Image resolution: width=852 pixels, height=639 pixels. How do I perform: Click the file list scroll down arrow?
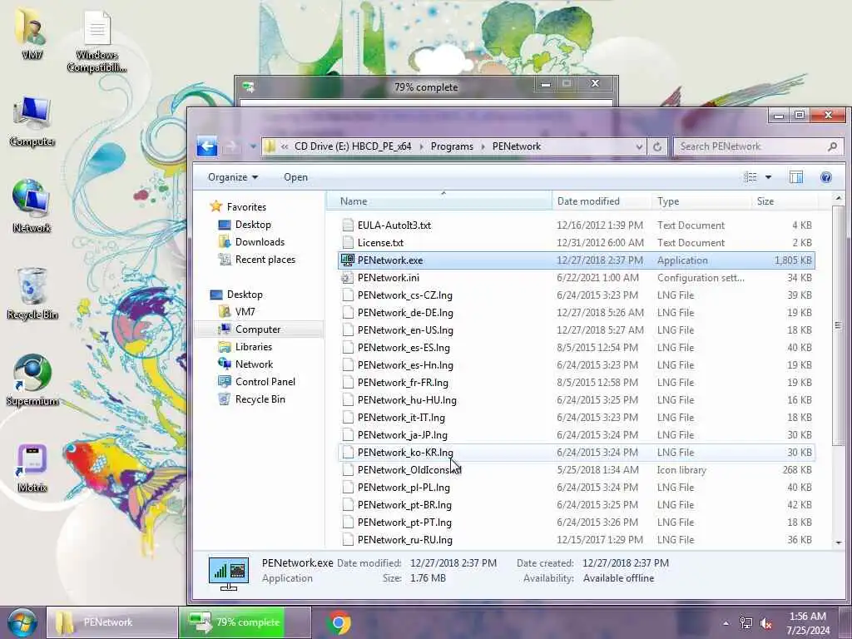pos(839,542)
